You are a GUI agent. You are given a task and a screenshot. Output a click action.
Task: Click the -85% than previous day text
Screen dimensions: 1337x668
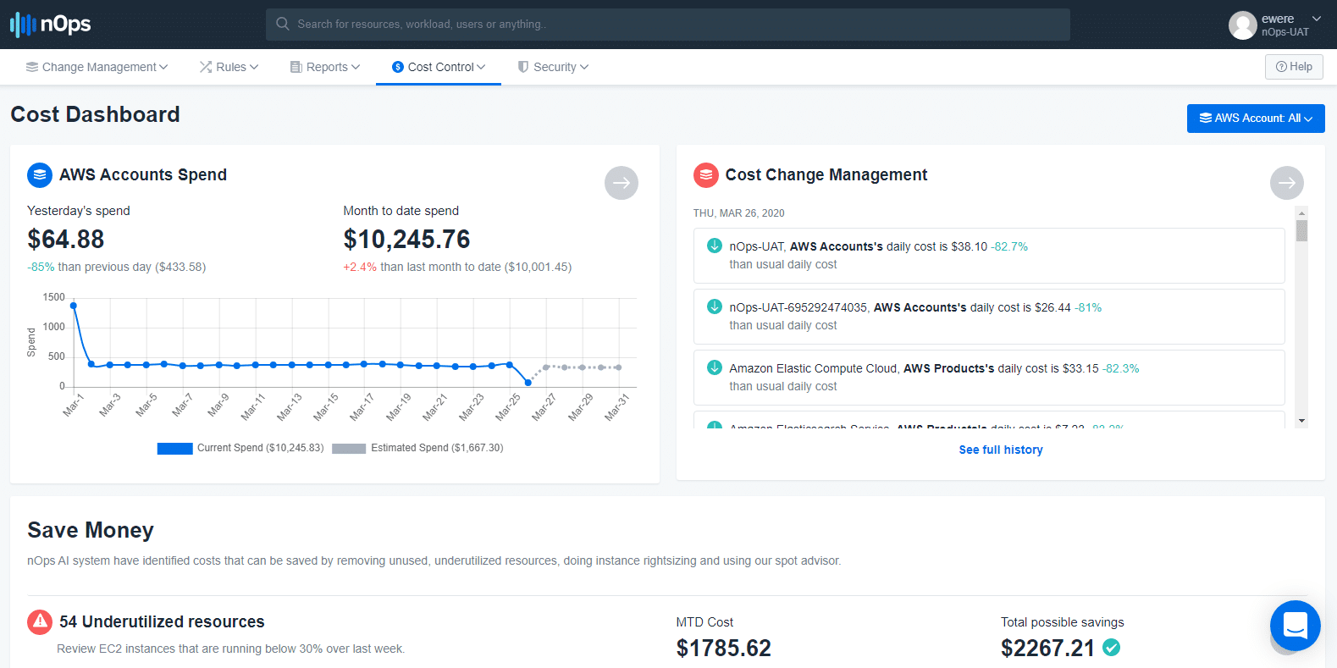pos(117,267)
